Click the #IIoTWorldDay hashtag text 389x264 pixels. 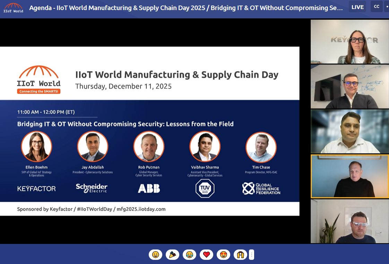(95, 209)
